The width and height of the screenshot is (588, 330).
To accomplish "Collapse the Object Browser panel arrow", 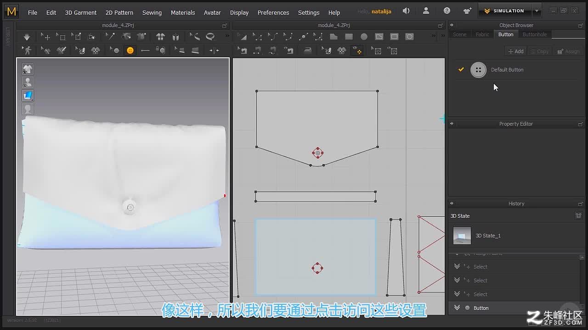I will (452, 25).
